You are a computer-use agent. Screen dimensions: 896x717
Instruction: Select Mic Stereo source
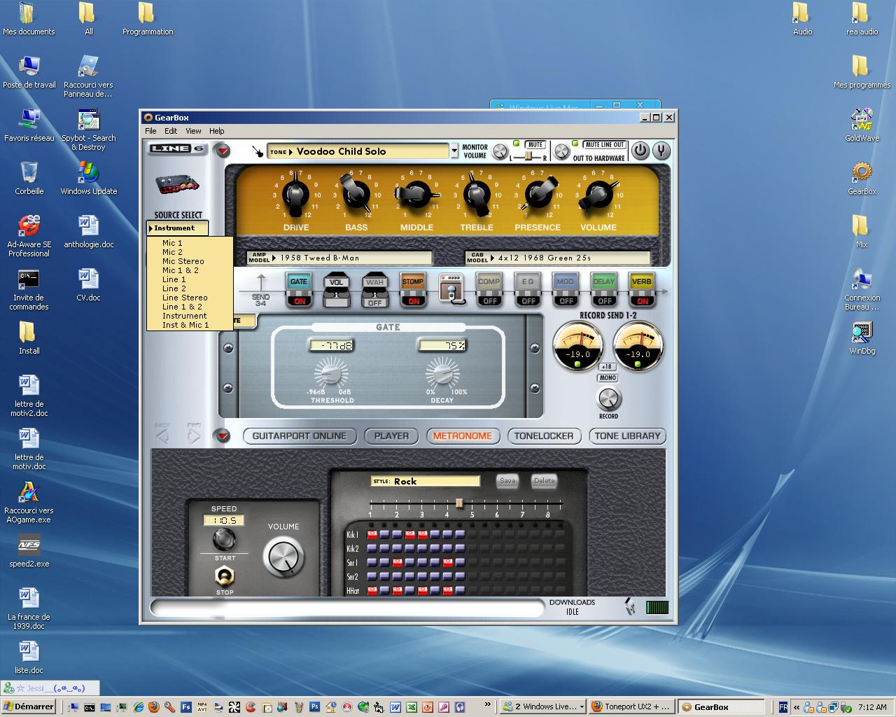click(x=183, y=261)
